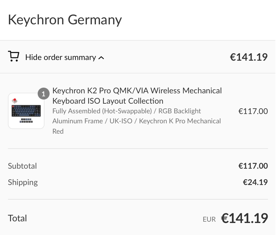Viewport: 276px width, 235px height.
Task: Click the Keychron K2 Pro product title
Action: 137,96
